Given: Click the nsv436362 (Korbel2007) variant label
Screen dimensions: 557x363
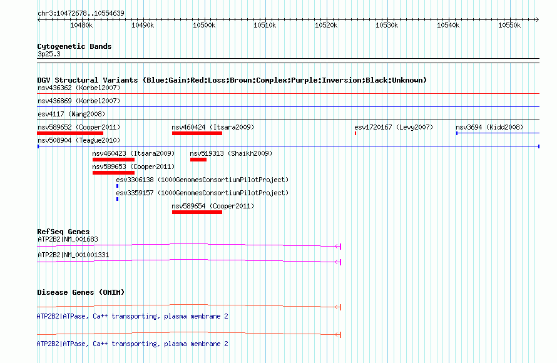Looking at the screenshot, I should [x=79, y=88].
